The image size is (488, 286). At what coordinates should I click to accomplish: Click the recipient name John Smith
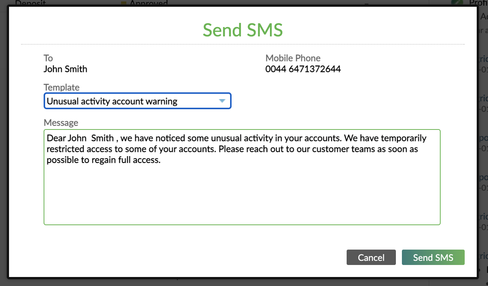click(x=65, y=69)
